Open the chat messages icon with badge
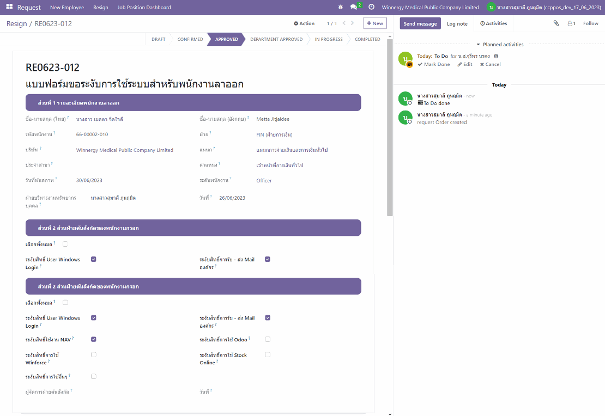Viewport: 605px width, 416px height. click(x=354, y=7)
